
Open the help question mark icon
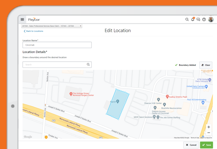[x=204, y=20]
